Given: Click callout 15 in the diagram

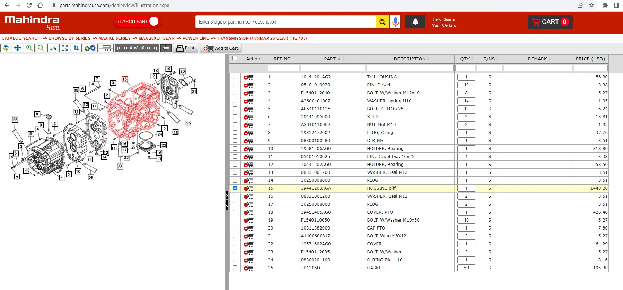Looking at the screenshot, I should click(x=125, y=79).
